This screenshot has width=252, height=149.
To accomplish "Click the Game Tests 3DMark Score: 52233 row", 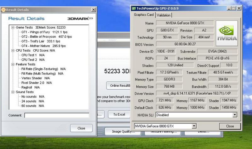I will click(x=41, y=28).
